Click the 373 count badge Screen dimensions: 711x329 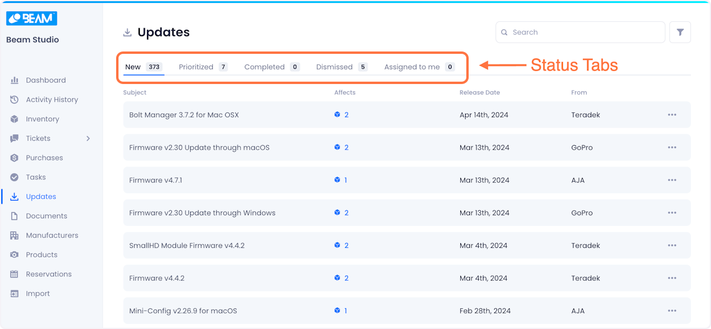pyautogui.click(x=154, y=67)
